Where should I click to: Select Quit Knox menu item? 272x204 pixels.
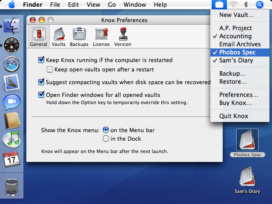(233, 116)
